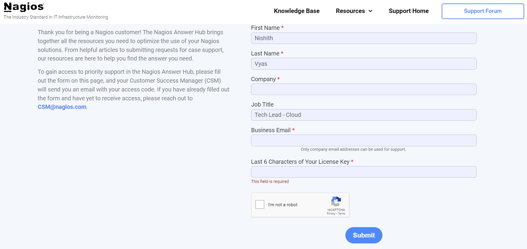
Task: Submit the access request form
Action: pos(363,235)
